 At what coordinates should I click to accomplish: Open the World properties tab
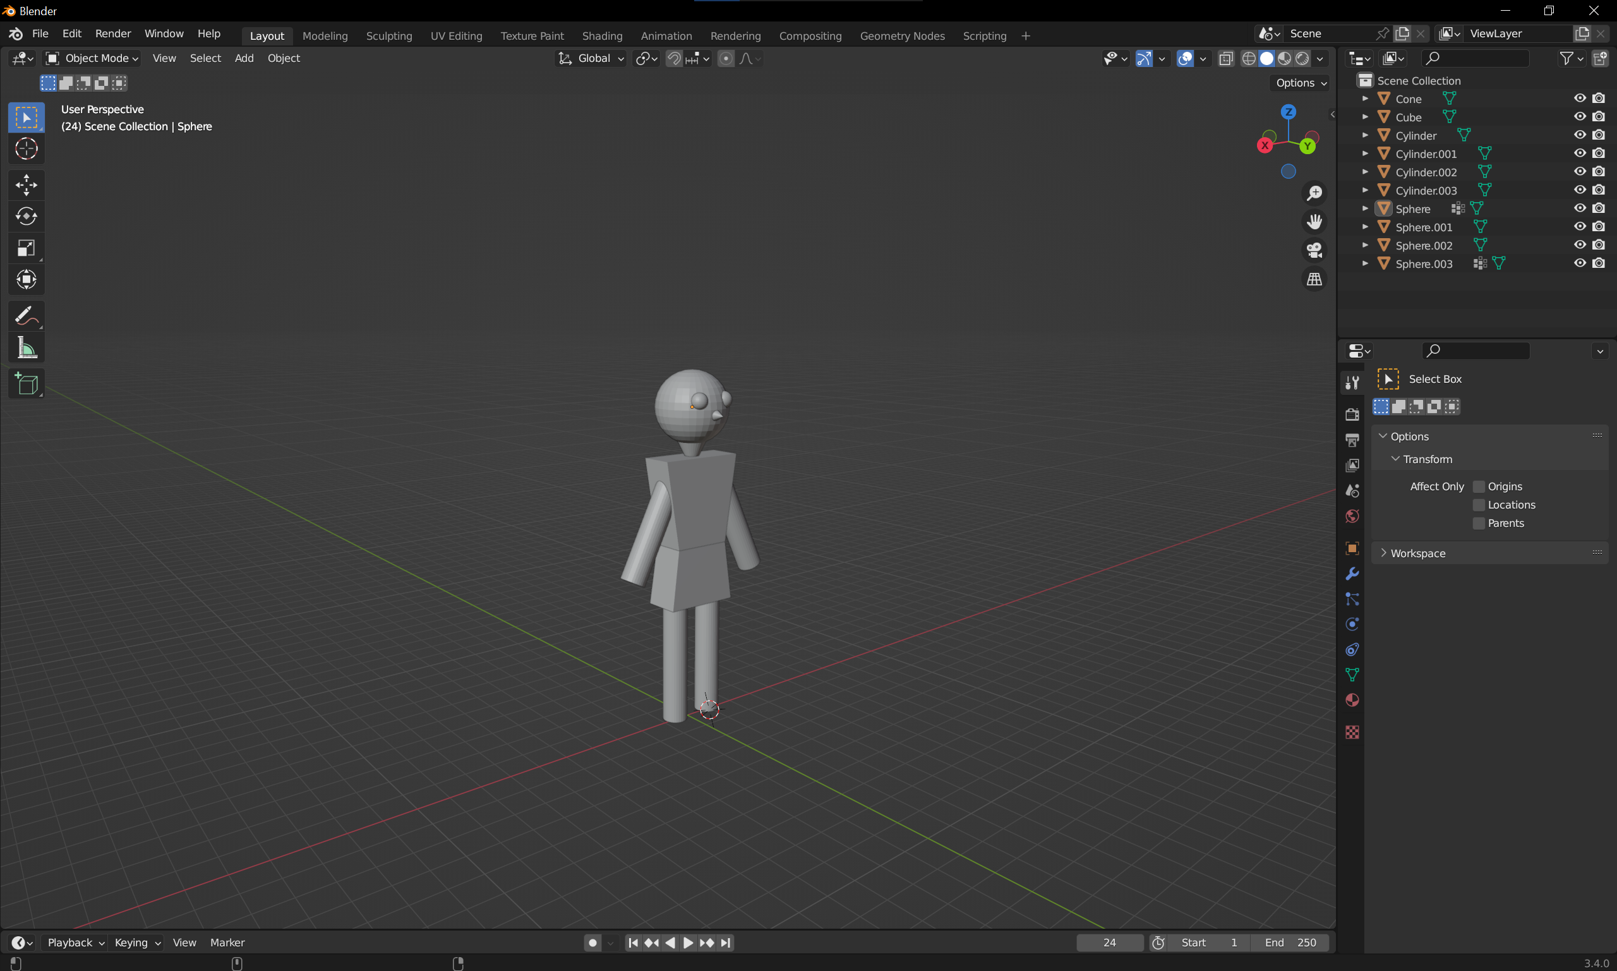1352,516
